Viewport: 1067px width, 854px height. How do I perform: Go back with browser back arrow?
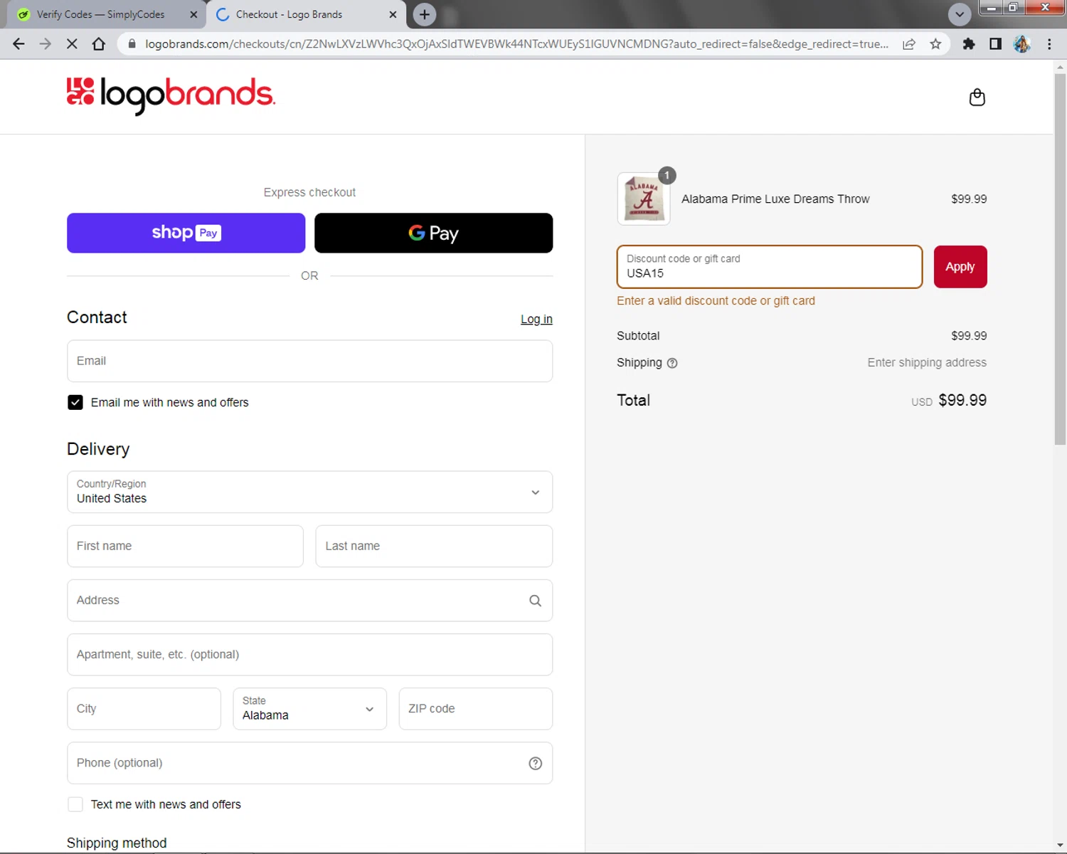click(19, 44)
